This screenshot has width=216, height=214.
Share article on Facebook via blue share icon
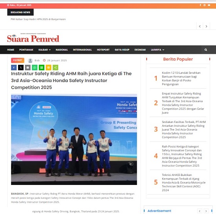coord(14,68)
